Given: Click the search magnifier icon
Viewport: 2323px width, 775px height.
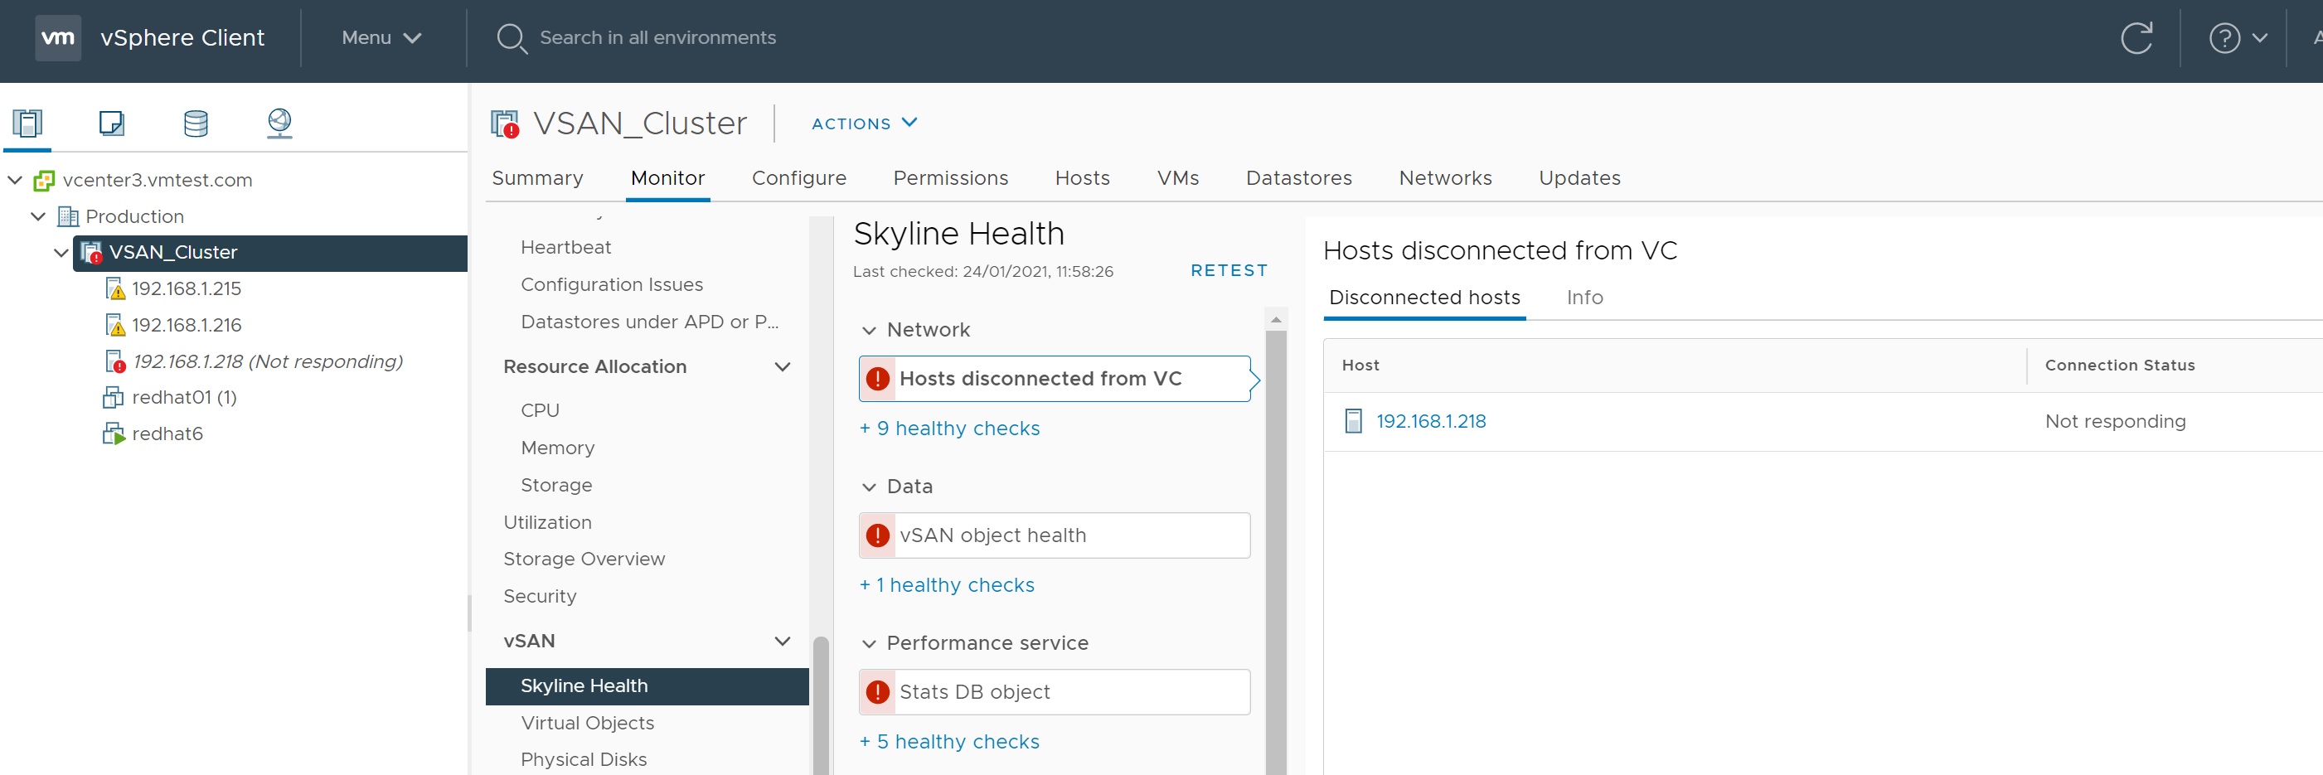Looking at the screenshot, I should click(x=512, y=38).
